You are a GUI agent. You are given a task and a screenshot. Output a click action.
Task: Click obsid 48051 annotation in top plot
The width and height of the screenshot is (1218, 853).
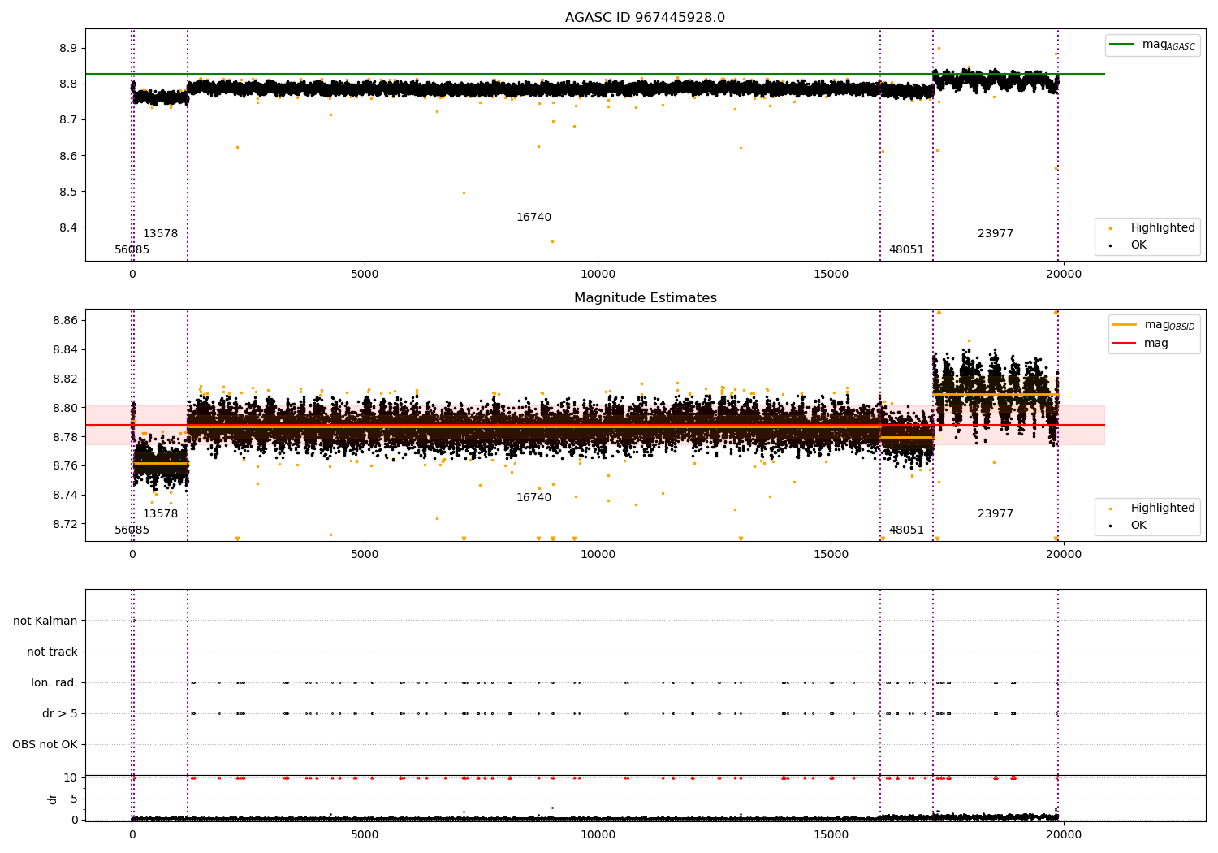coord(906,250)
